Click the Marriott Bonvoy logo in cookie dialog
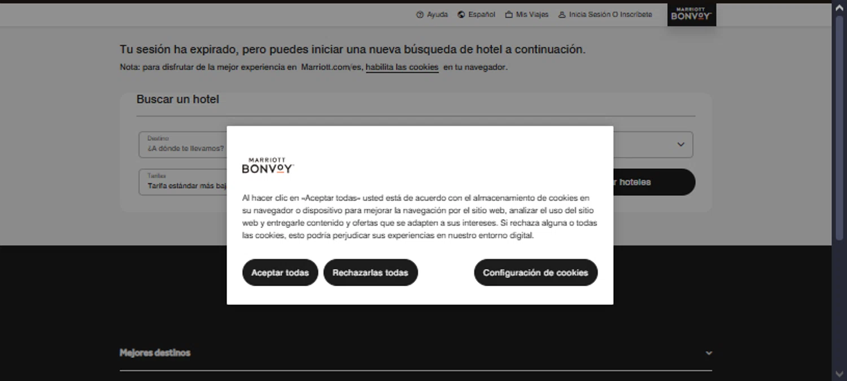The width and height of the screenshot is (847, 381). pos(268,165)
